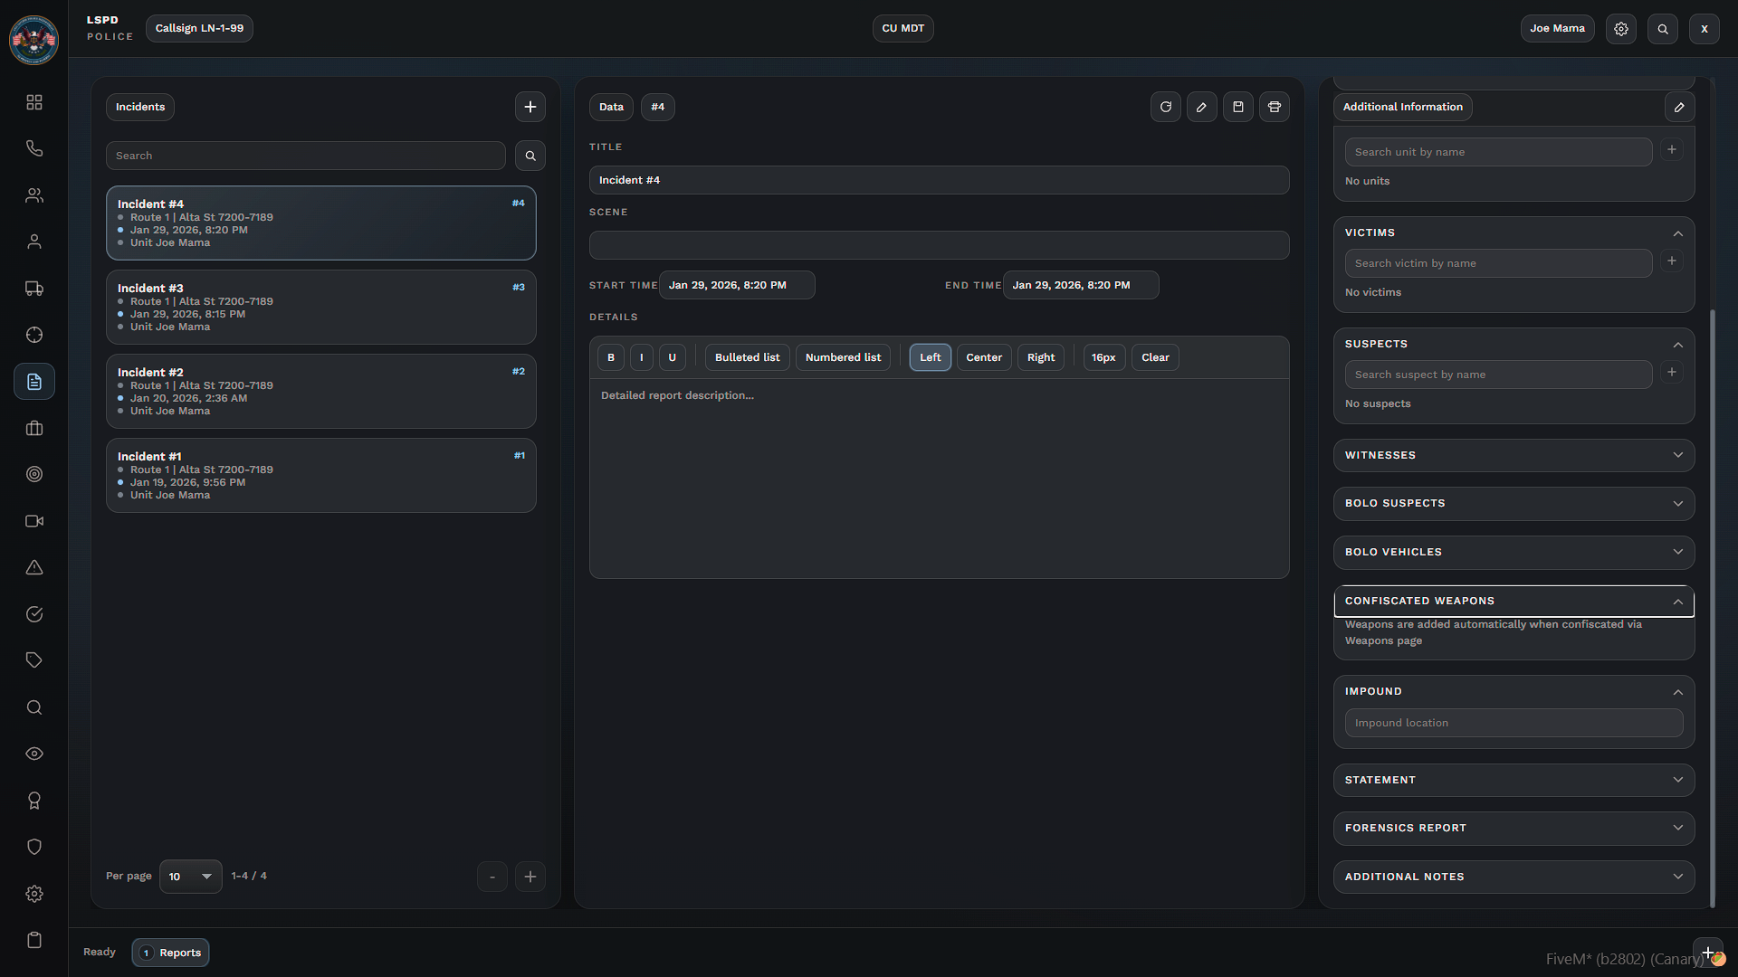This screenshot has height=977, width=1738.
Task: Open the Reports tab in bottom bar
Action: pyautogui.click(x=171, y=953)
